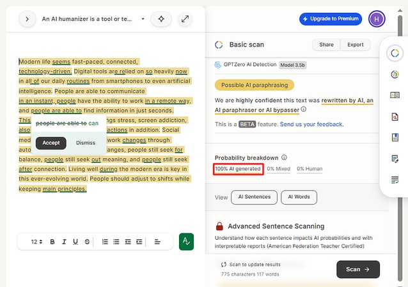Click the Possible AI paraphrasing label

click(255, 85)
